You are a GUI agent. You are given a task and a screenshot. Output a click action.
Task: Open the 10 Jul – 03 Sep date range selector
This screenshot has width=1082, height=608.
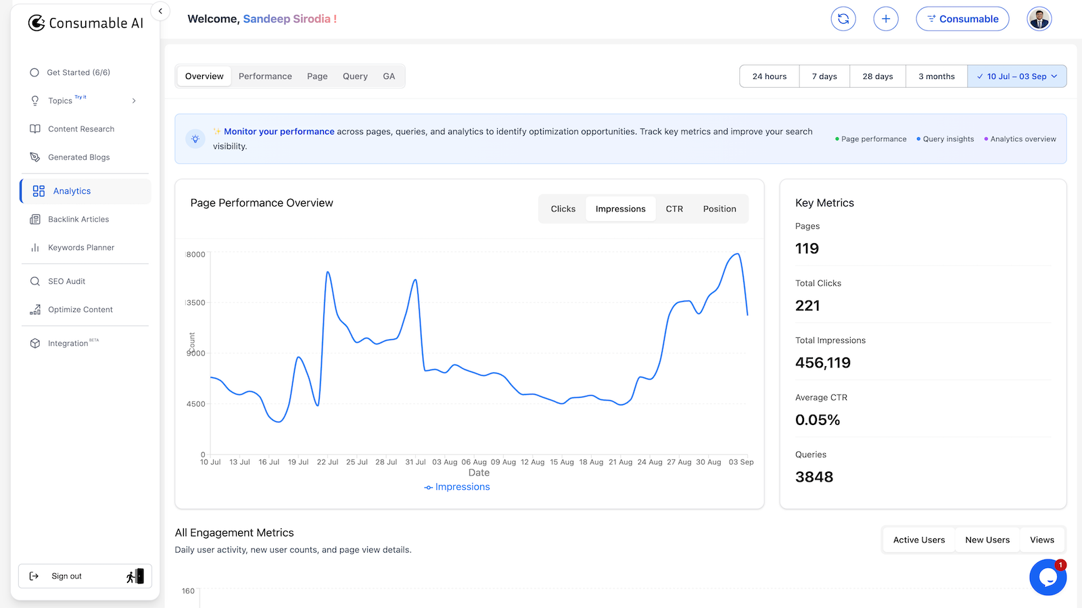click(x=1017, y=76)
